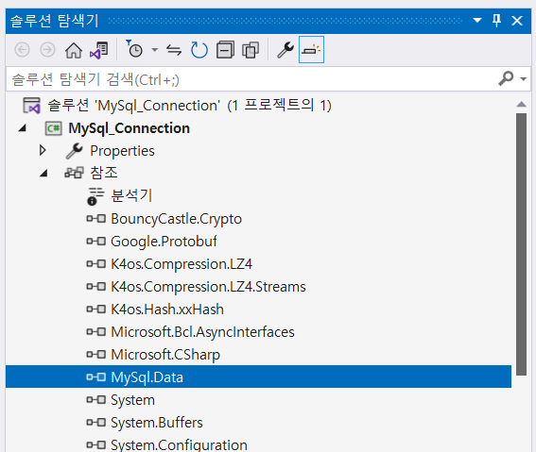Viewport: 536px width, 452px height.
Task: Open Properties wrench icon in toolbar
Action: 285,50
